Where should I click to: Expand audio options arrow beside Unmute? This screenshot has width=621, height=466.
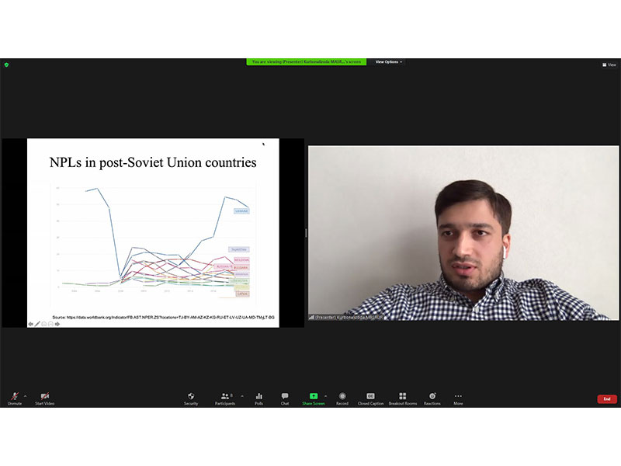(26, 396)
